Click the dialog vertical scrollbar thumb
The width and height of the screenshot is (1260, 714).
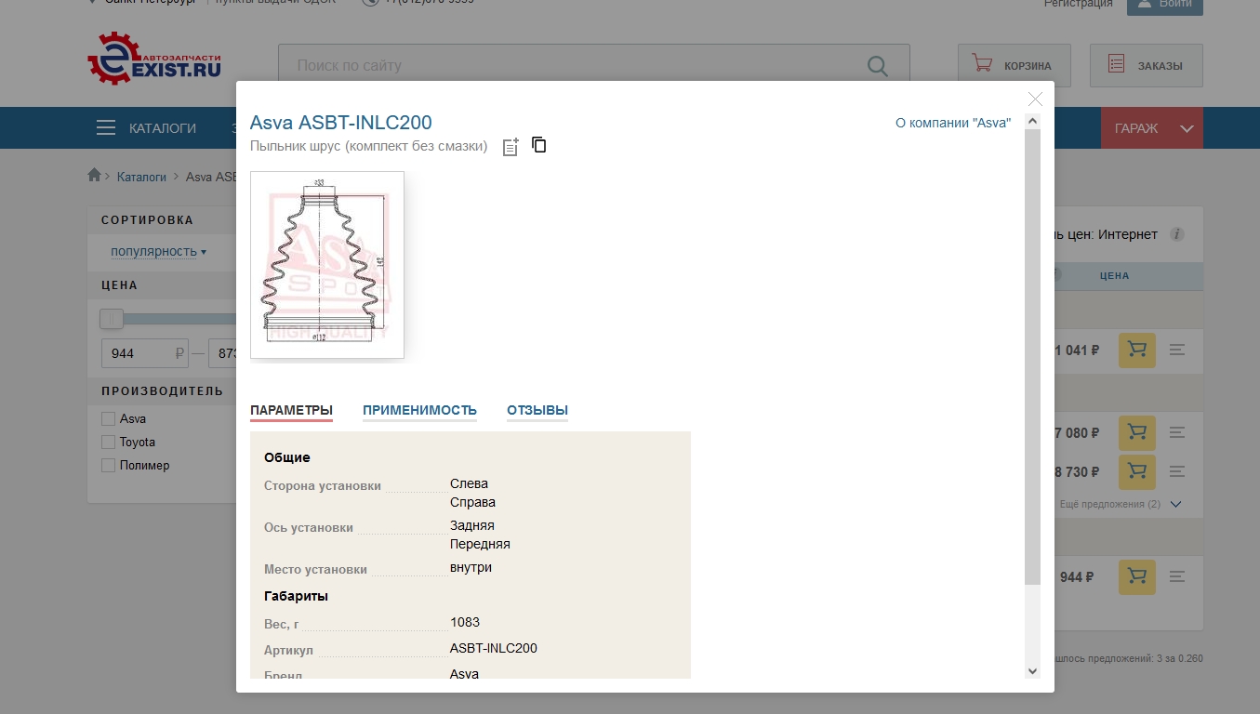1032,357
